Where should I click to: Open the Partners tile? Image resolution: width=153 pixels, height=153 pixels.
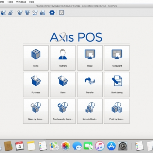click(x=63, y=58)
